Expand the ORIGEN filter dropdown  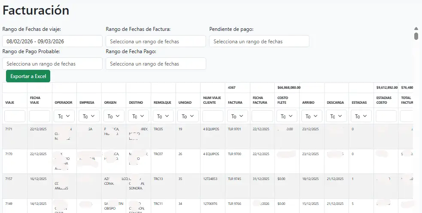114,116
